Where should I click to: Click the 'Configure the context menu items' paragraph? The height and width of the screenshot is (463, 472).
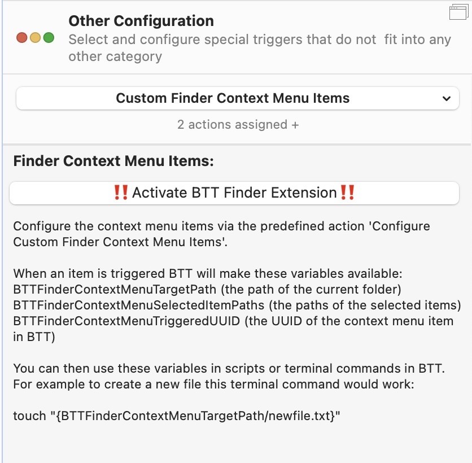coord(221,234)
